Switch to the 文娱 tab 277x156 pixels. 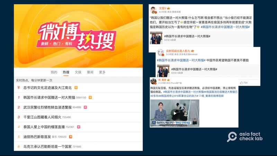[78, 72]
